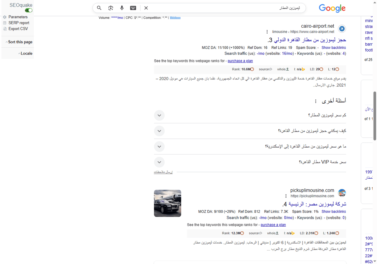Viewport: 377px width, 264px height.
Task: Select Export CSV in SEOquake sidebar
Action: coord(18,29)
